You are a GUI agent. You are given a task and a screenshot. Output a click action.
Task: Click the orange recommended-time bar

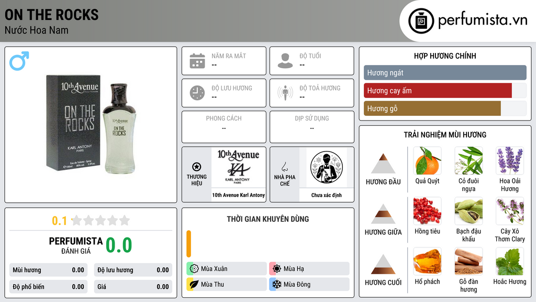[x=188, y=244]
